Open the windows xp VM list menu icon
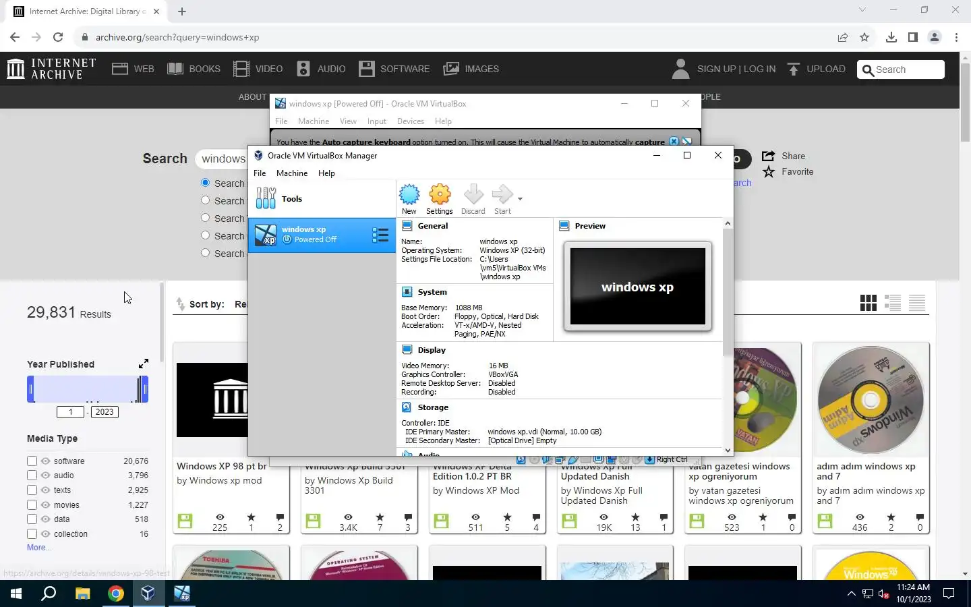This screenshot has height=607, width=971. (x=380, y=235)
